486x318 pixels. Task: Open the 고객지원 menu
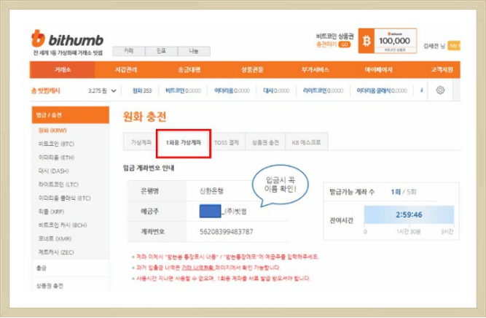[442, 69]
